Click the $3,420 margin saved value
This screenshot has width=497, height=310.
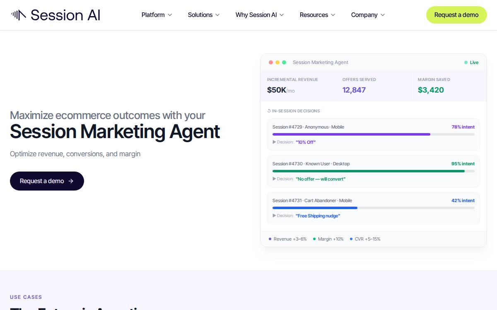[x=431, y=90]
